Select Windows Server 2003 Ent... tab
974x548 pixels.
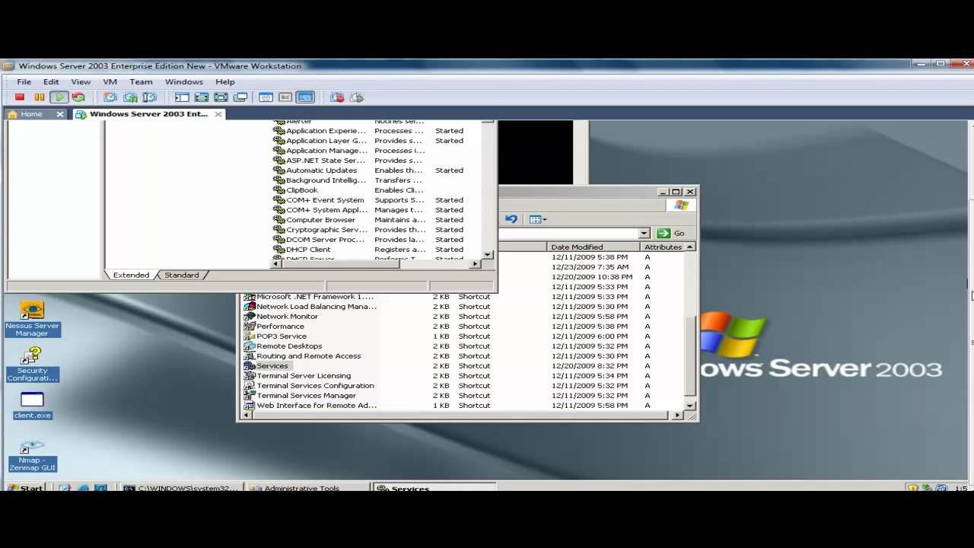pos(148,114)
